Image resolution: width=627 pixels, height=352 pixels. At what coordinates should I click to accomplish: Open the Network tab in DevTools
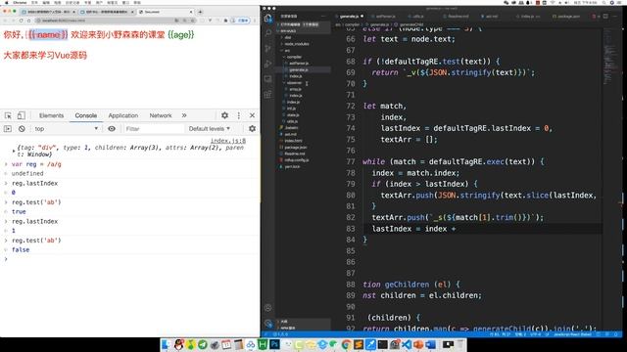pos(161,115)
